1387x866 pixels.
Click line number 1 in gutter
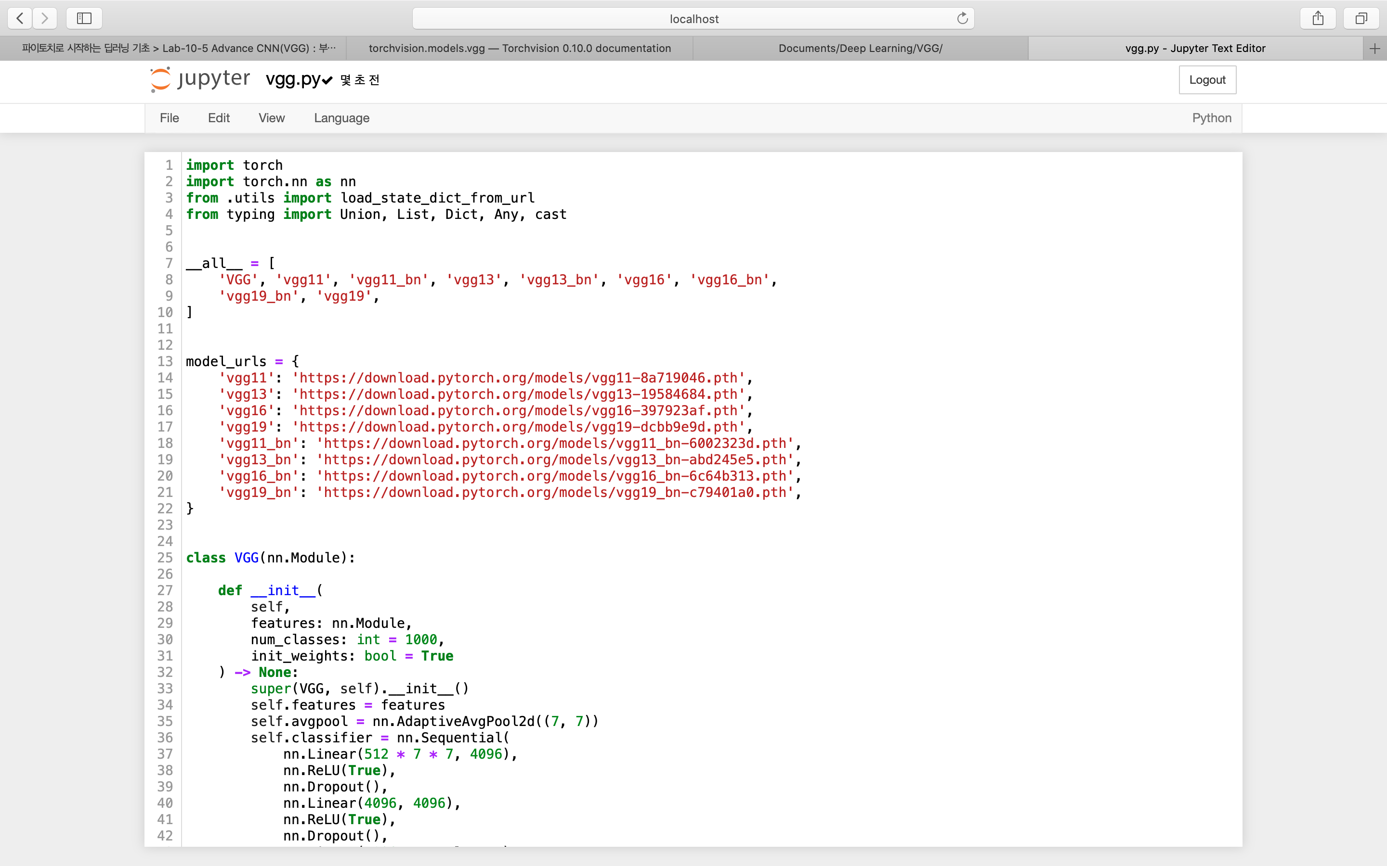(169, 165)
